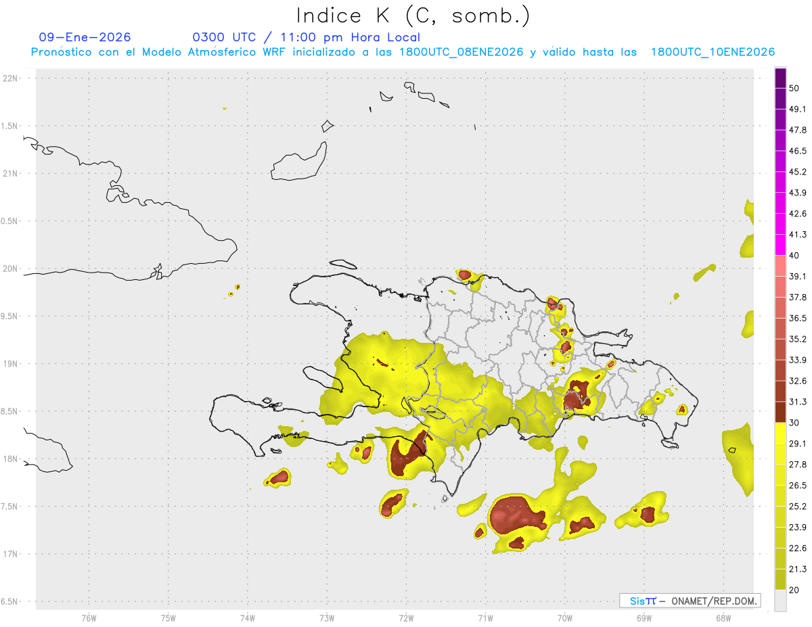Select the gray band below legend value 20
Viewport: 812px width, 627px height.
pyautogui.click(x=781, y=601)
